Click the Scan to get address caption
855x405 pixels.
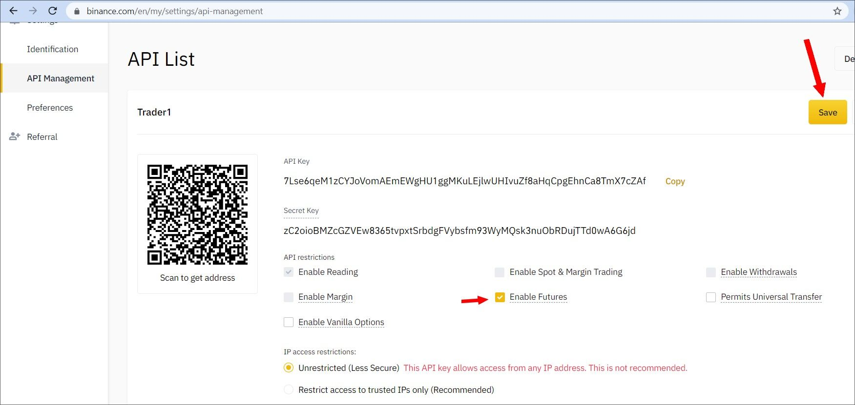pos(197,278)
